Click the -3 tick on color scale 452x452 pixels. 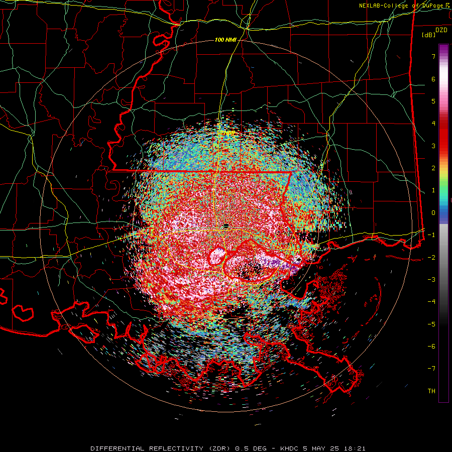[x=431, y=280]
